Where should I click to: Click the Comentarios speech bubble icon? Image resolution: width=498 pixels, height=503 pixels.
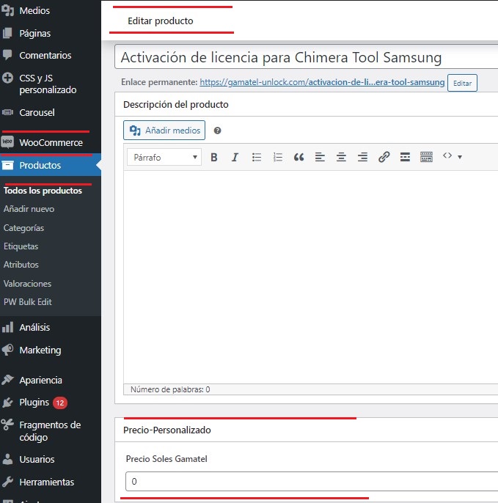coord(7,55)
